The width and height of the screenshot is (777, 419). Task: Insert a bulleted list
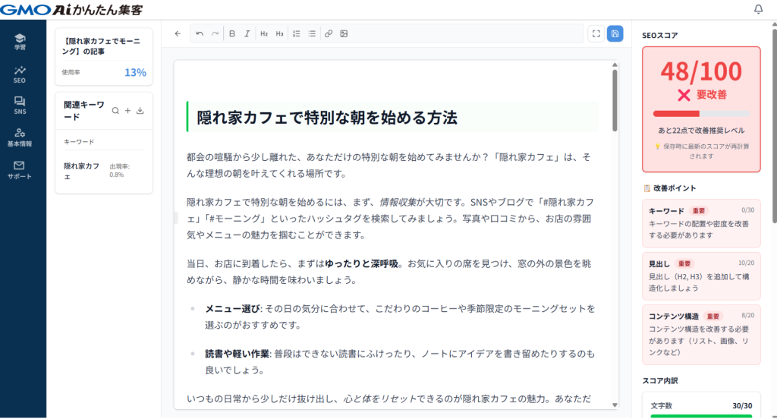312,33
